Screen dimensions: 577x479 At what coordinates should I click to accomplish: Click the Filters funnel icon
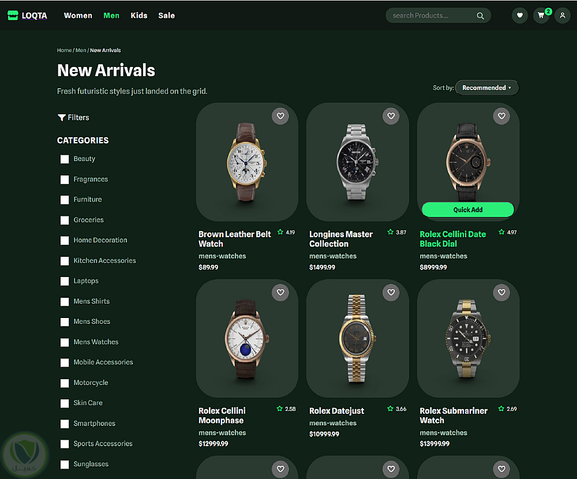[x=62, y=118]
